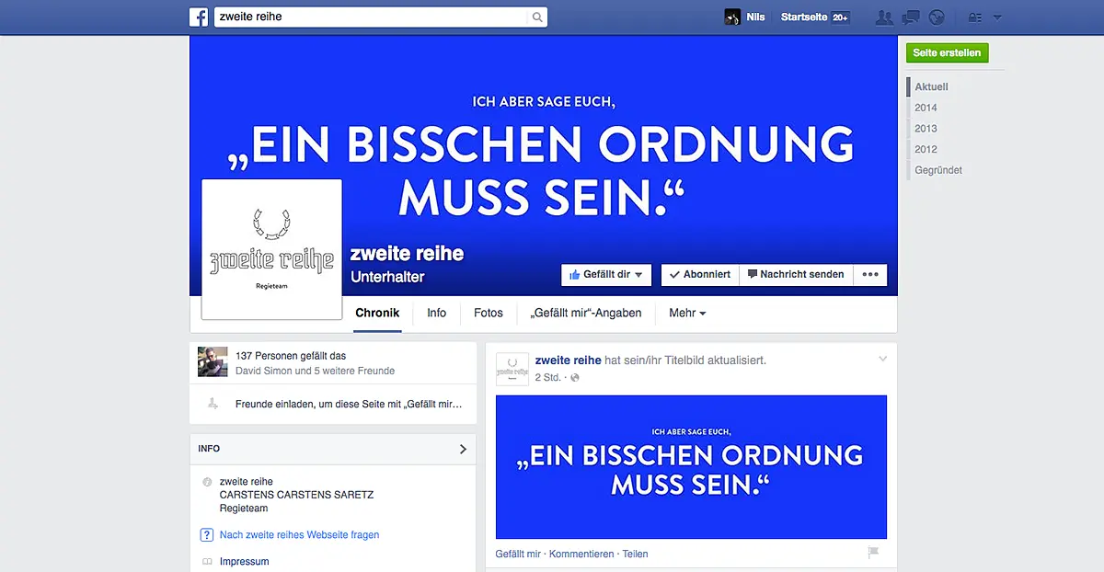
Task: Click the search field with 'zweite reihe'
Action: pos(371,17)
